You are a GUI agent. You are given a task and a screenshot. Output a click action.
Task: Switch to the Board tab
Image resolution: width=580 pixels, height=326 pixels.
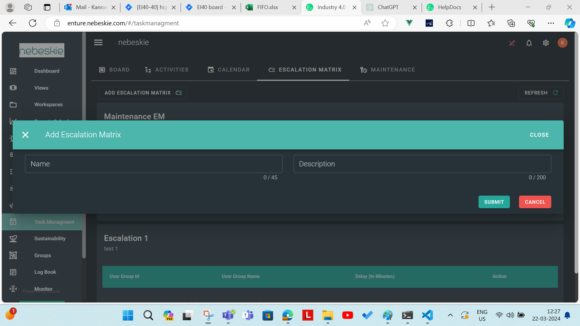[114, 70]
